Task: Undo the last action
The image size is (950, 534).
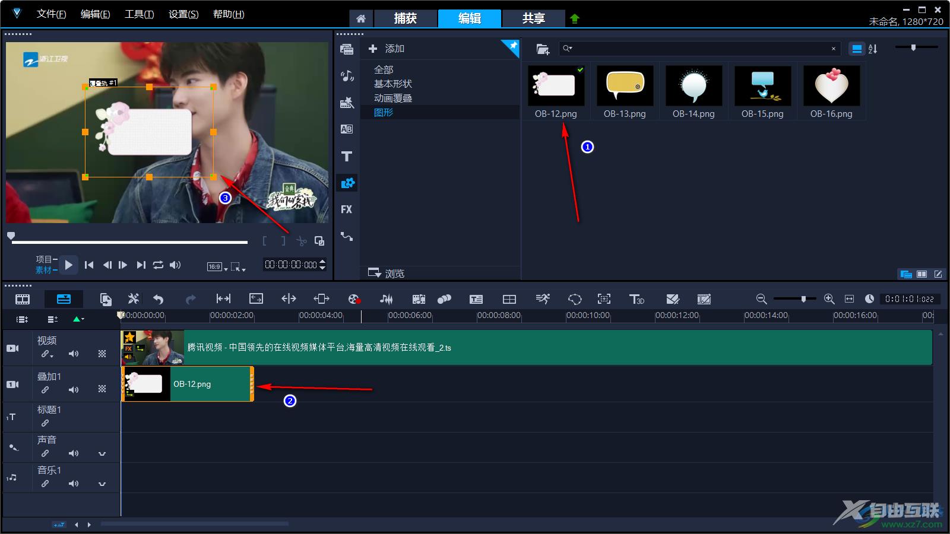Action: pos(158,300)
